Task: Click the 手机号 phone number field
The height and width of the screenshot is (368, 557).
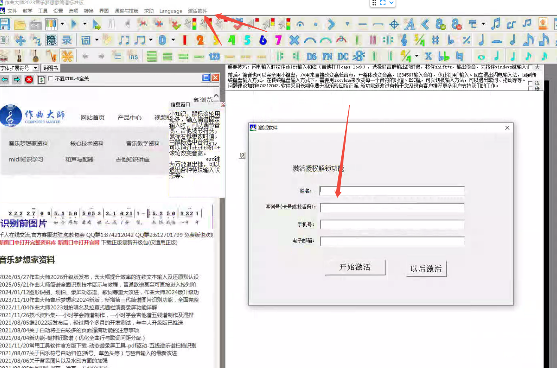Action: click(392, 225)
